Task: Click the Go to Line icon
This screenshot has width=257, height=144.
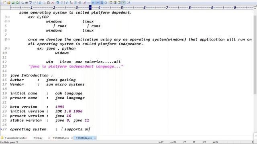Action: point(80,3)
